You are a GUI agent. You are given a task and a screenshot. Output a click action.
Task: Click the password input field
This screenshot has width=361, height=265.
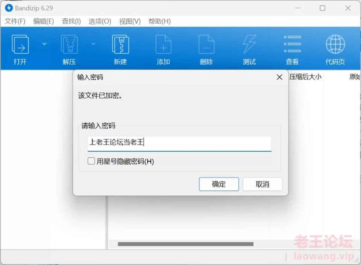[179, 144]
